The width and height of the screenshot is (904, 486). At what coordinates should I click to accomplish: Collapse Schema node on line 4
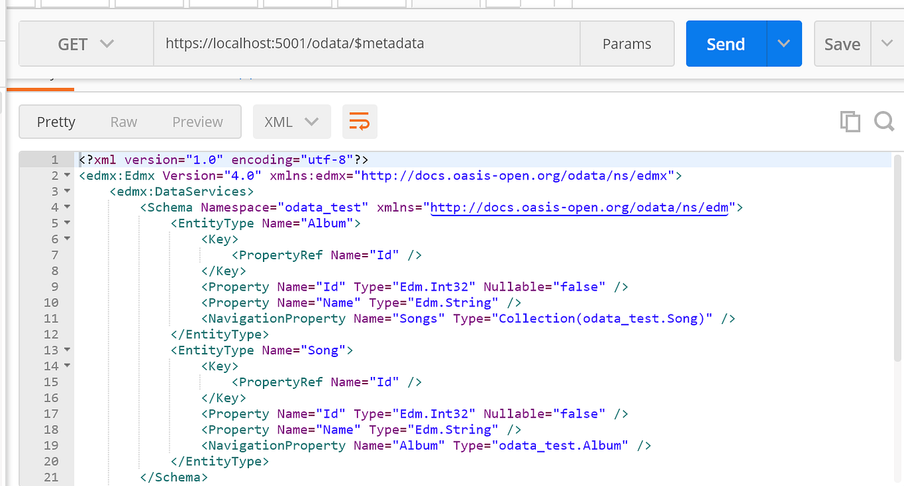pos(67,208)
